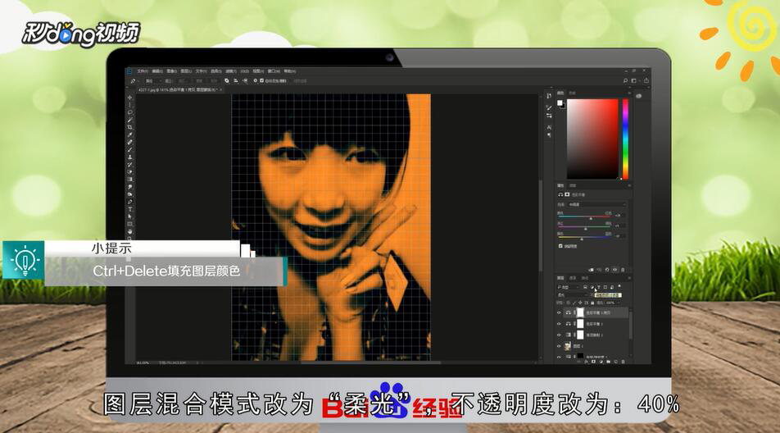780x433 pixels.
Task: Close the 4227-1.jpg document tab
Action: [221, 90]
